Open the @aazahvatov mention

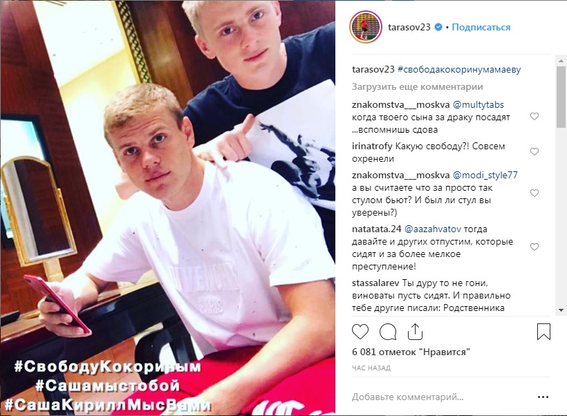tap(432, 229)
